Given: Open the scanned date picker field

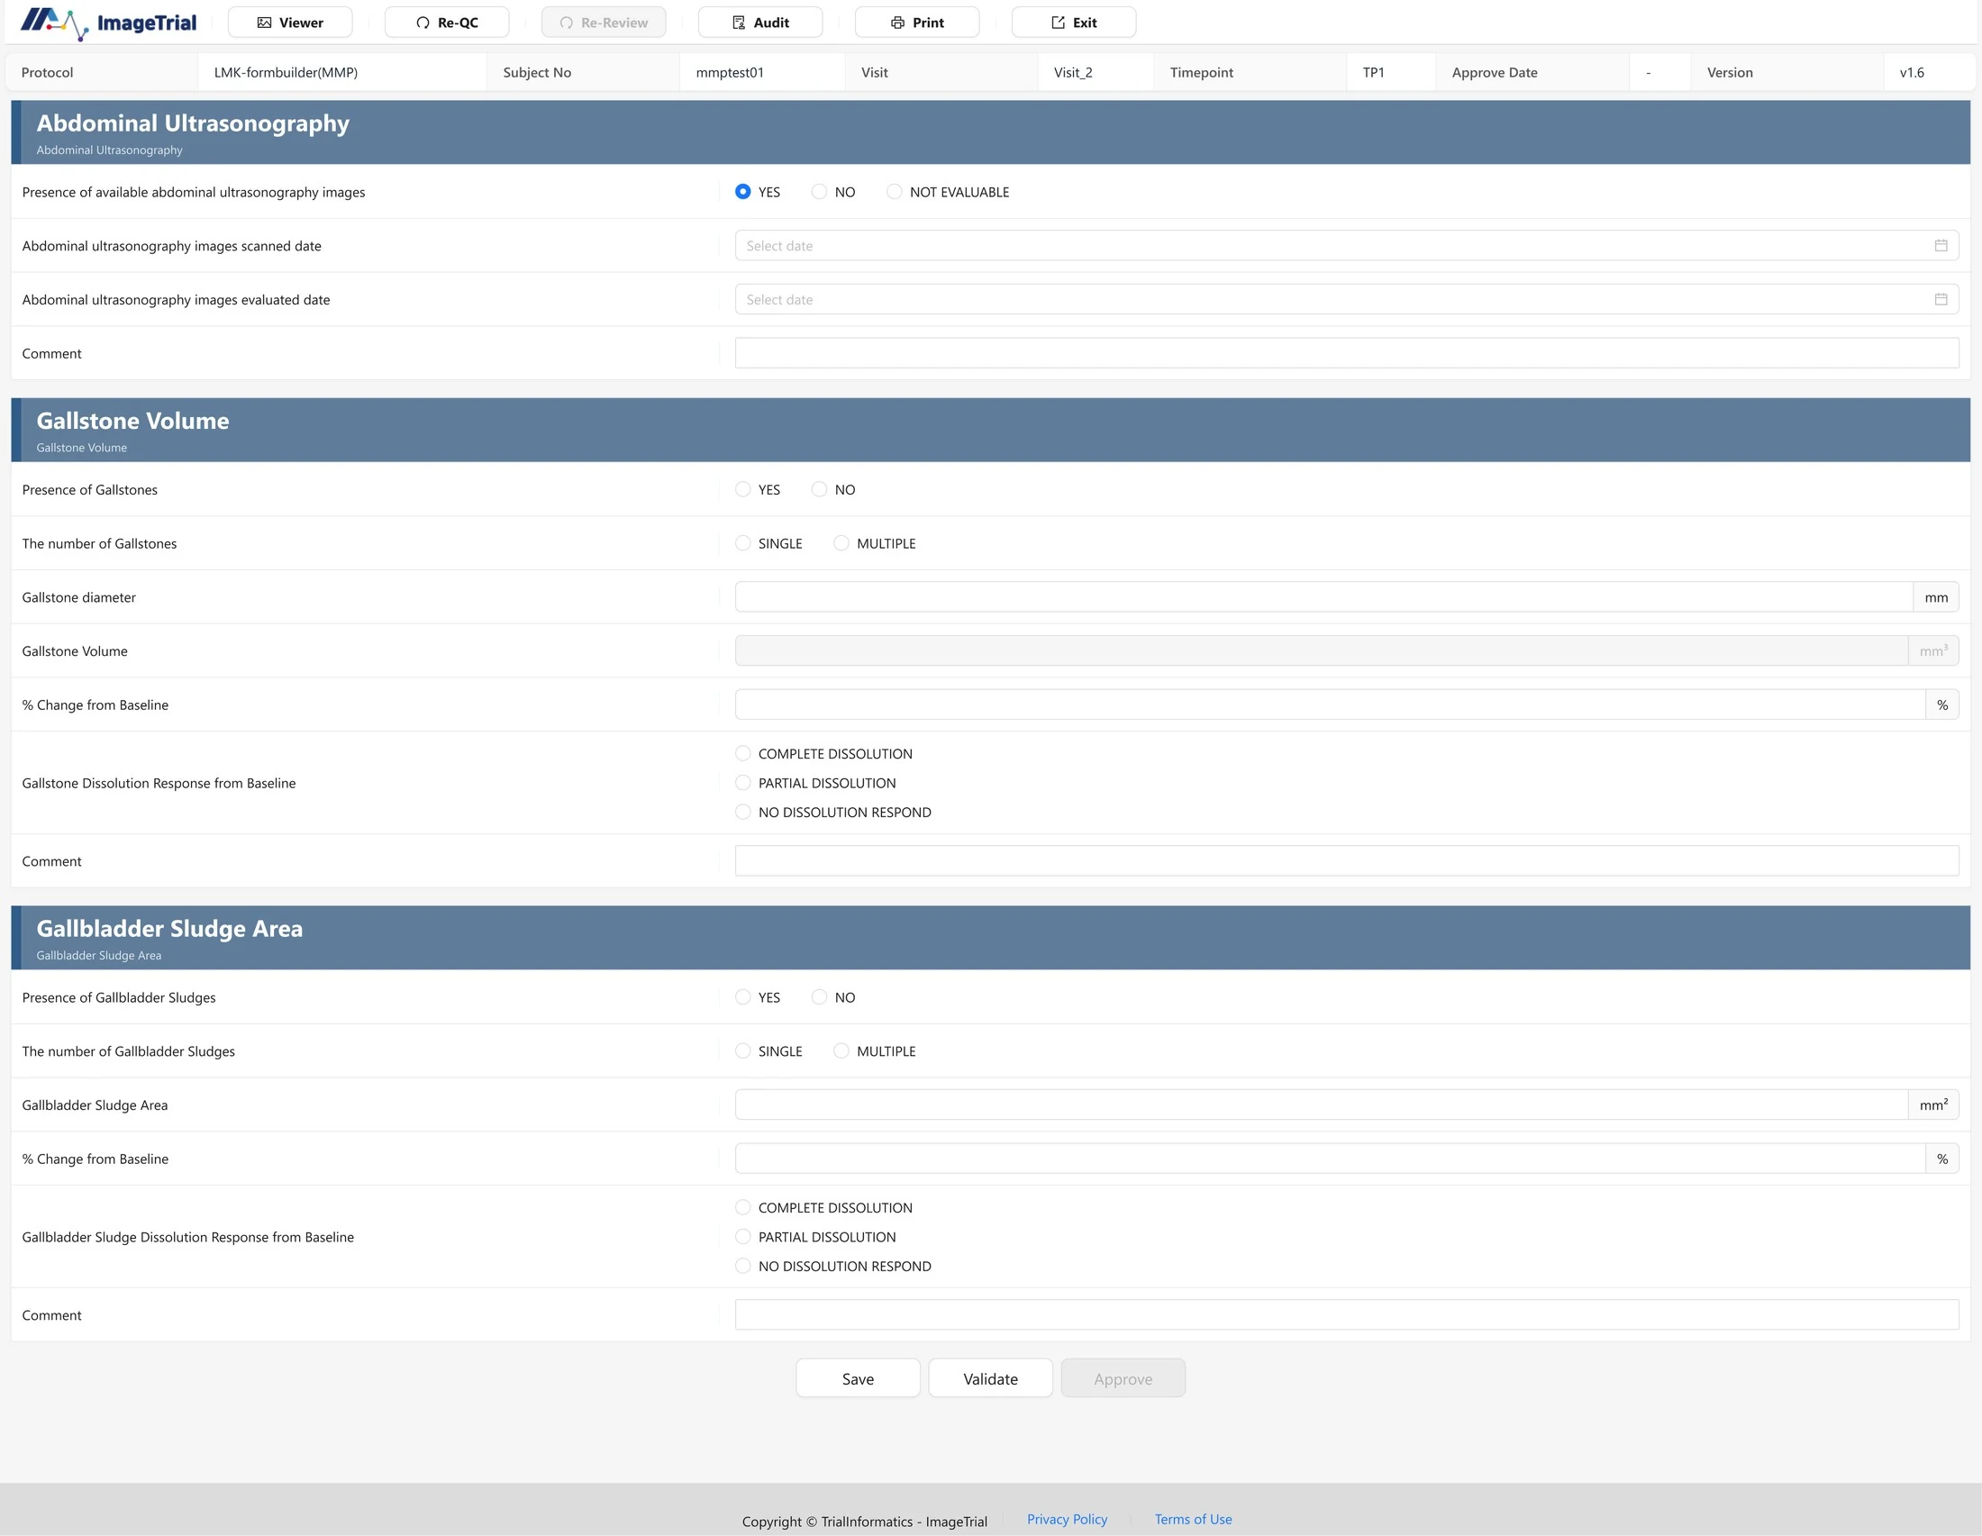Looking at the screenshot, I should [x=1347, y=246].
